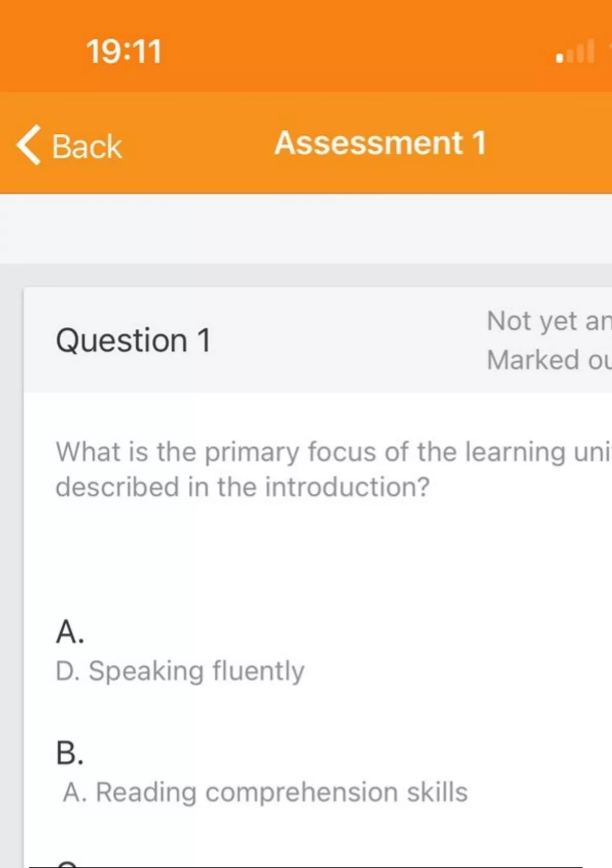Click 'described in the introduction?' text line
Image resolution: width=612 pixels, height=868 pixels.
click(243, 487)
